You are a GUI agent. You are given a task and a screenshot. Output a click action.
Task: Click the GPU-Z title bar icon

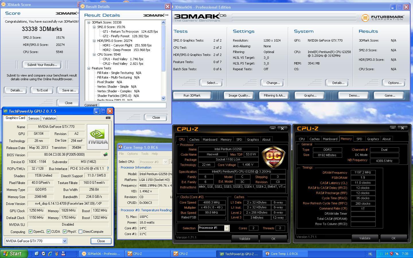point(5,111)
